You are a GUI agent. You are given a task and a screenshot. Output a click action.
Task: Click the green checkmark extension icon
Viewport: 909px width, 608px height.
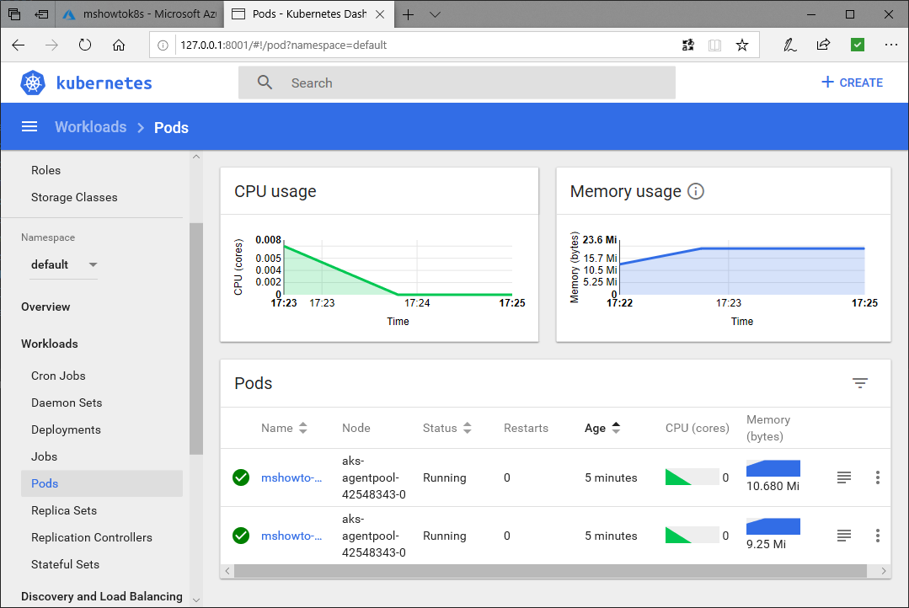coord(858,45)
